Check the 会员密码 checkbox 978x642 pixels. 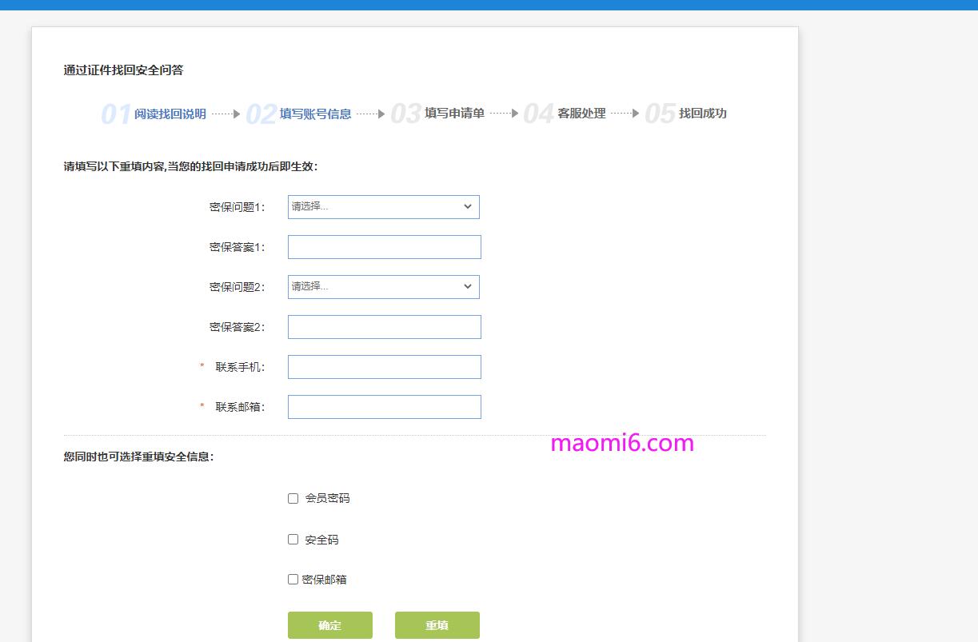pos(293,498)
